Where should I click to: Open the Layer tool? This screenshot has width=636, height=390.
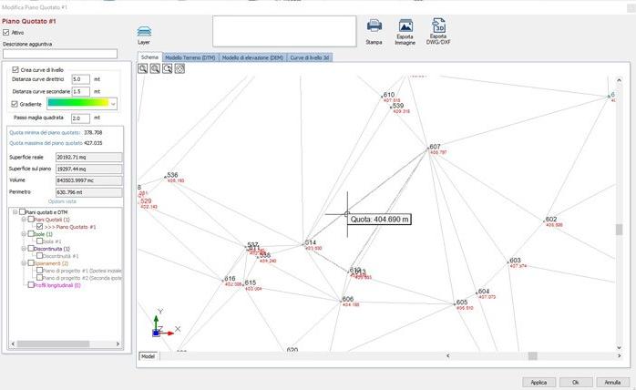point(144,31)
